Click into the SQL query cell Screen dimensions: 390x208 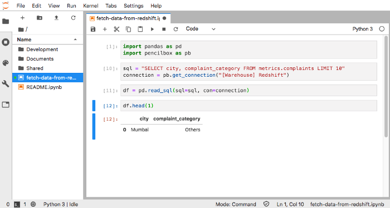coord(248,72)
